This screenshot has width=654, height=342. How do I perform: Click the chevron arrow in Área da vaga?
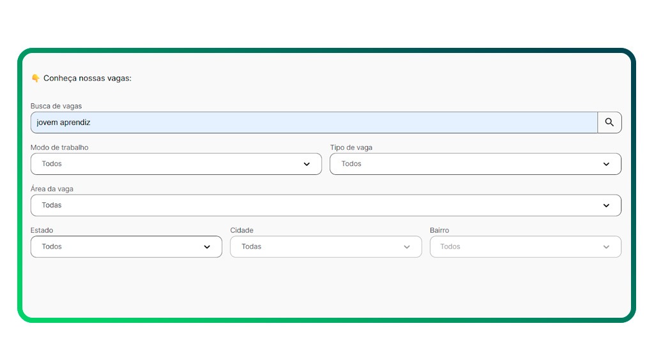[606, 205]
